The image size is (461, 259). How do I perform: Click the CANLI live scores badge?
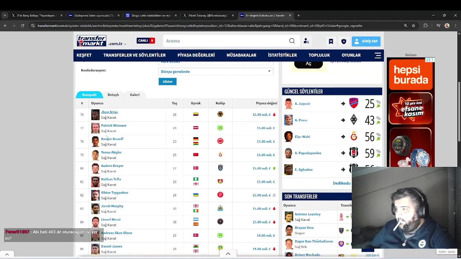[x=146, y=41]
